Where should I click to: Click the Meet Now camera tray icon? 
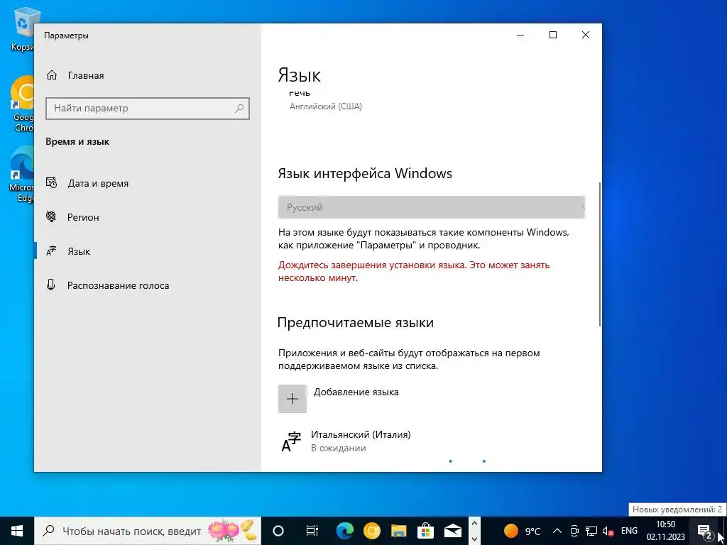[574, 531]
